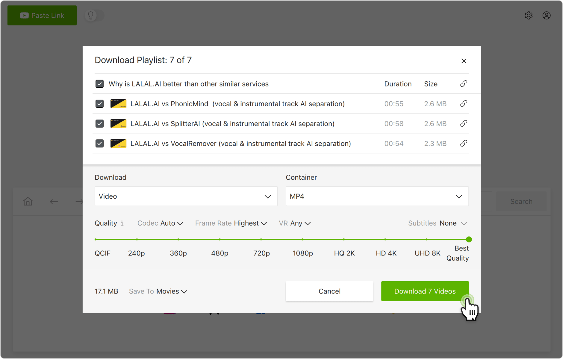Uncheck the LALAL.AI vs SplitterAI video
Screen dimensions: 563x359
click(x=99, y=124)
